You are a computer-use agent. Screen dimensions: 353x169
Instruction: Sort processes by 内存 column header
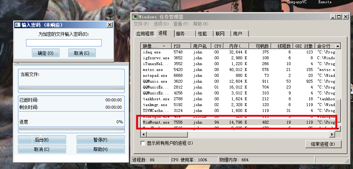point(236,46)
